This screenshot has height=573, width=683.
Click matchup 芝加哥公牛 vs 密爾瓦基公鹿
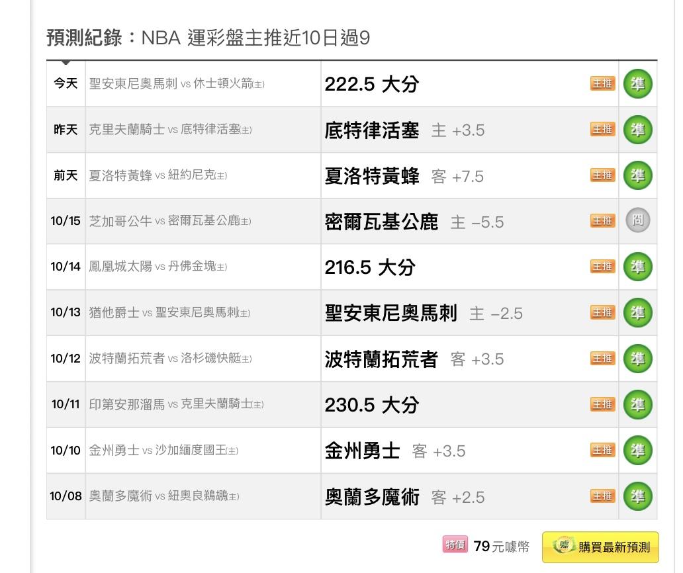(170, 221)
